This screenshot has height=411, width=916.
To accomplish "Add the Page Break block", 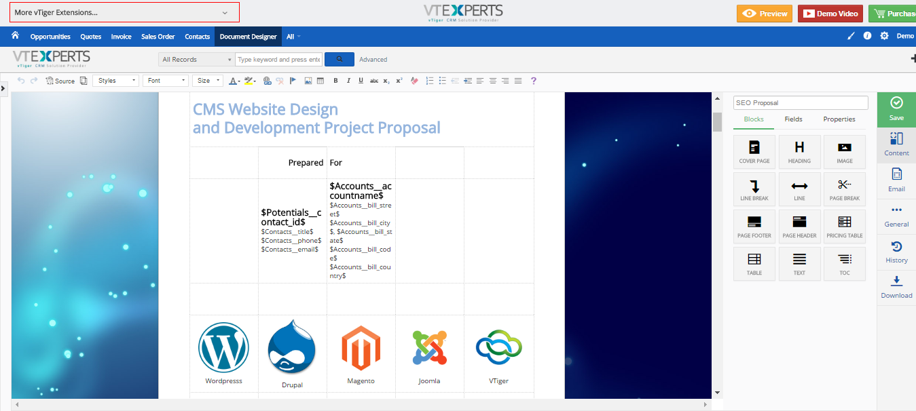I will [845, 189].
